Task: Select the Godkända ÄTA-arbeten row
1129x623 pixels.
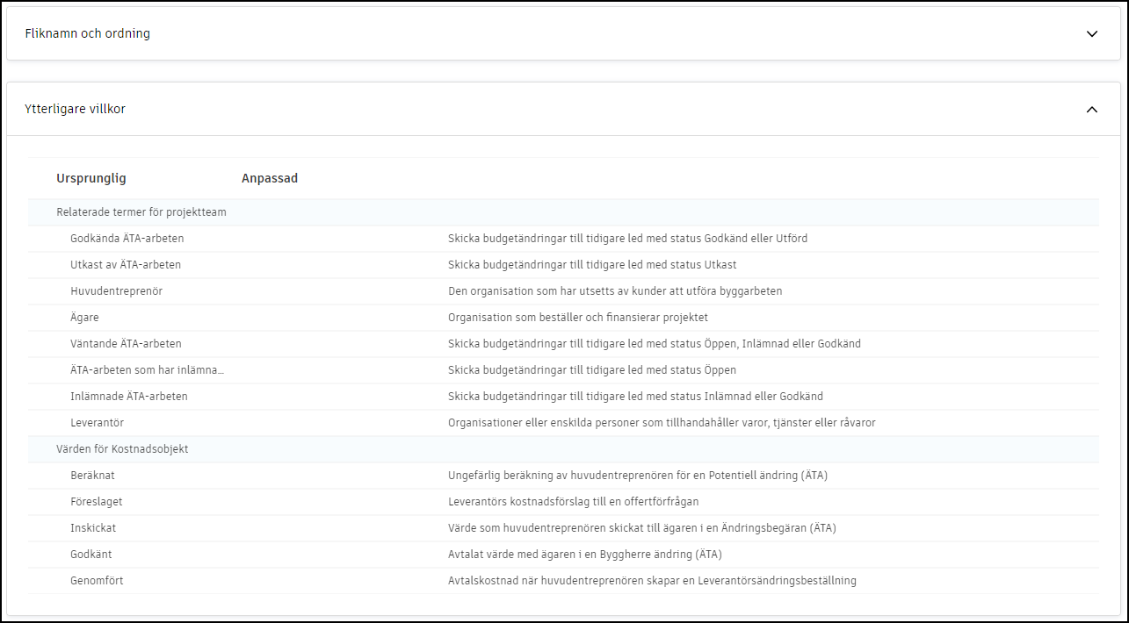Action: point(127,239)
